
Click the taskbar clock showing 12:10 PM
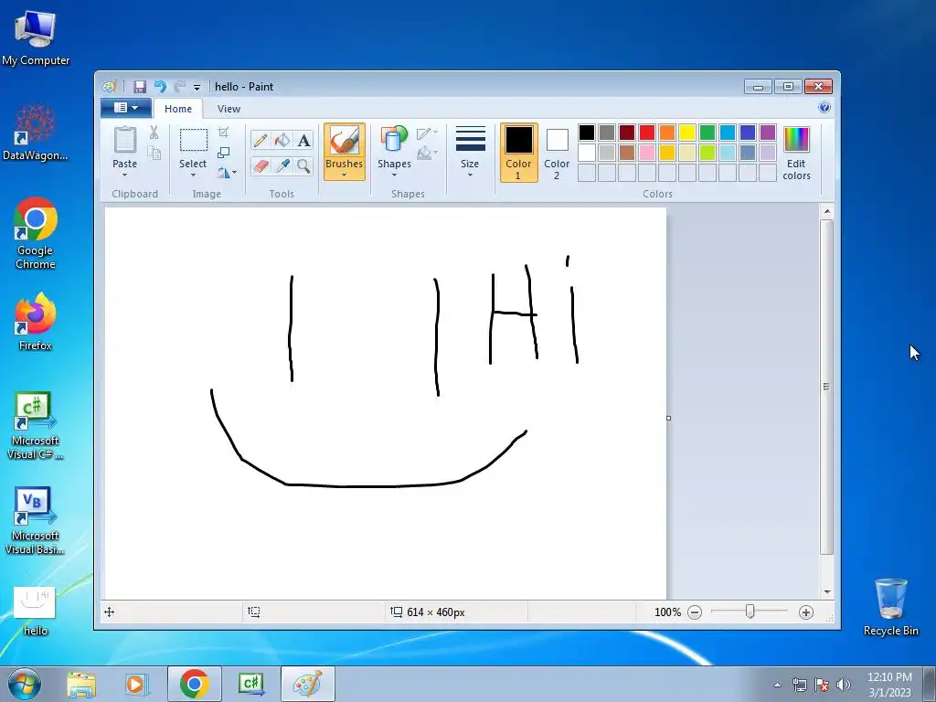(x=889, y=685)
